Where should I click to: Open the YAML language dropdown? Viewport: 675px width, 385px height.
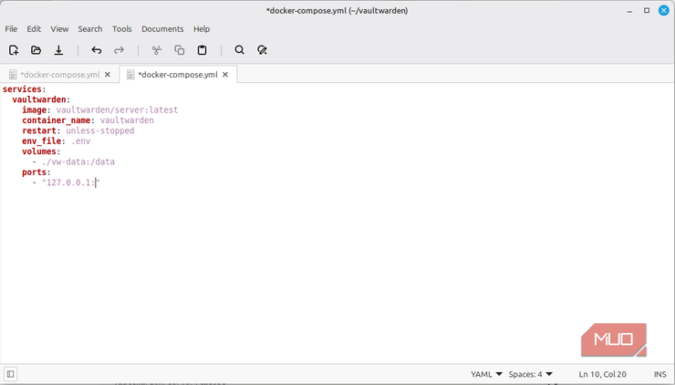coord(486,374)
